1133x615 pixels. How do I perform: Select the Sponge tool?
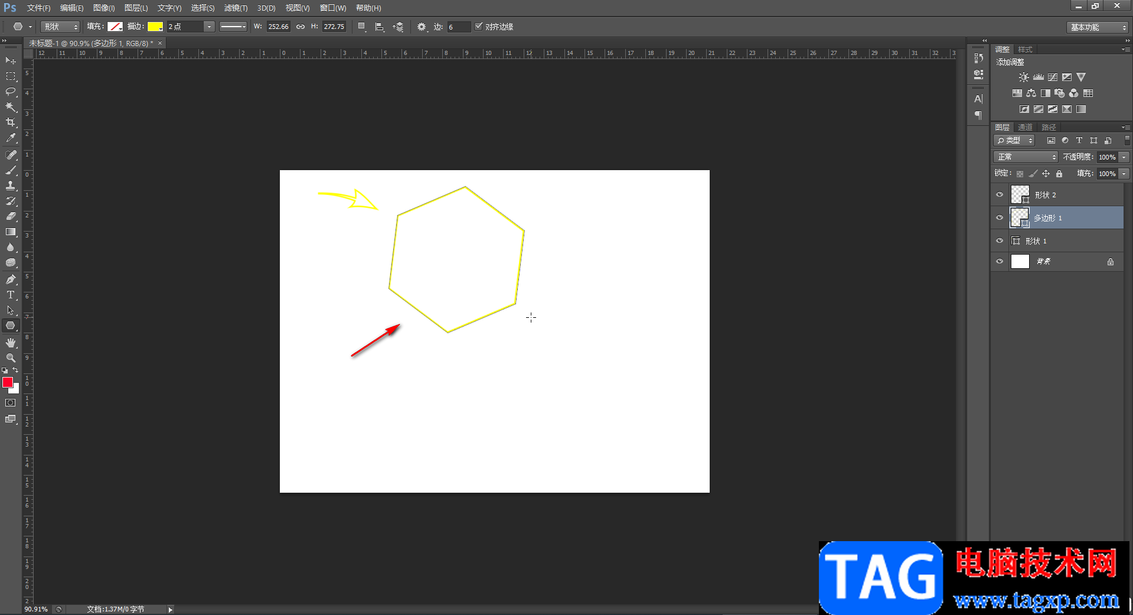tap(11, 262)
